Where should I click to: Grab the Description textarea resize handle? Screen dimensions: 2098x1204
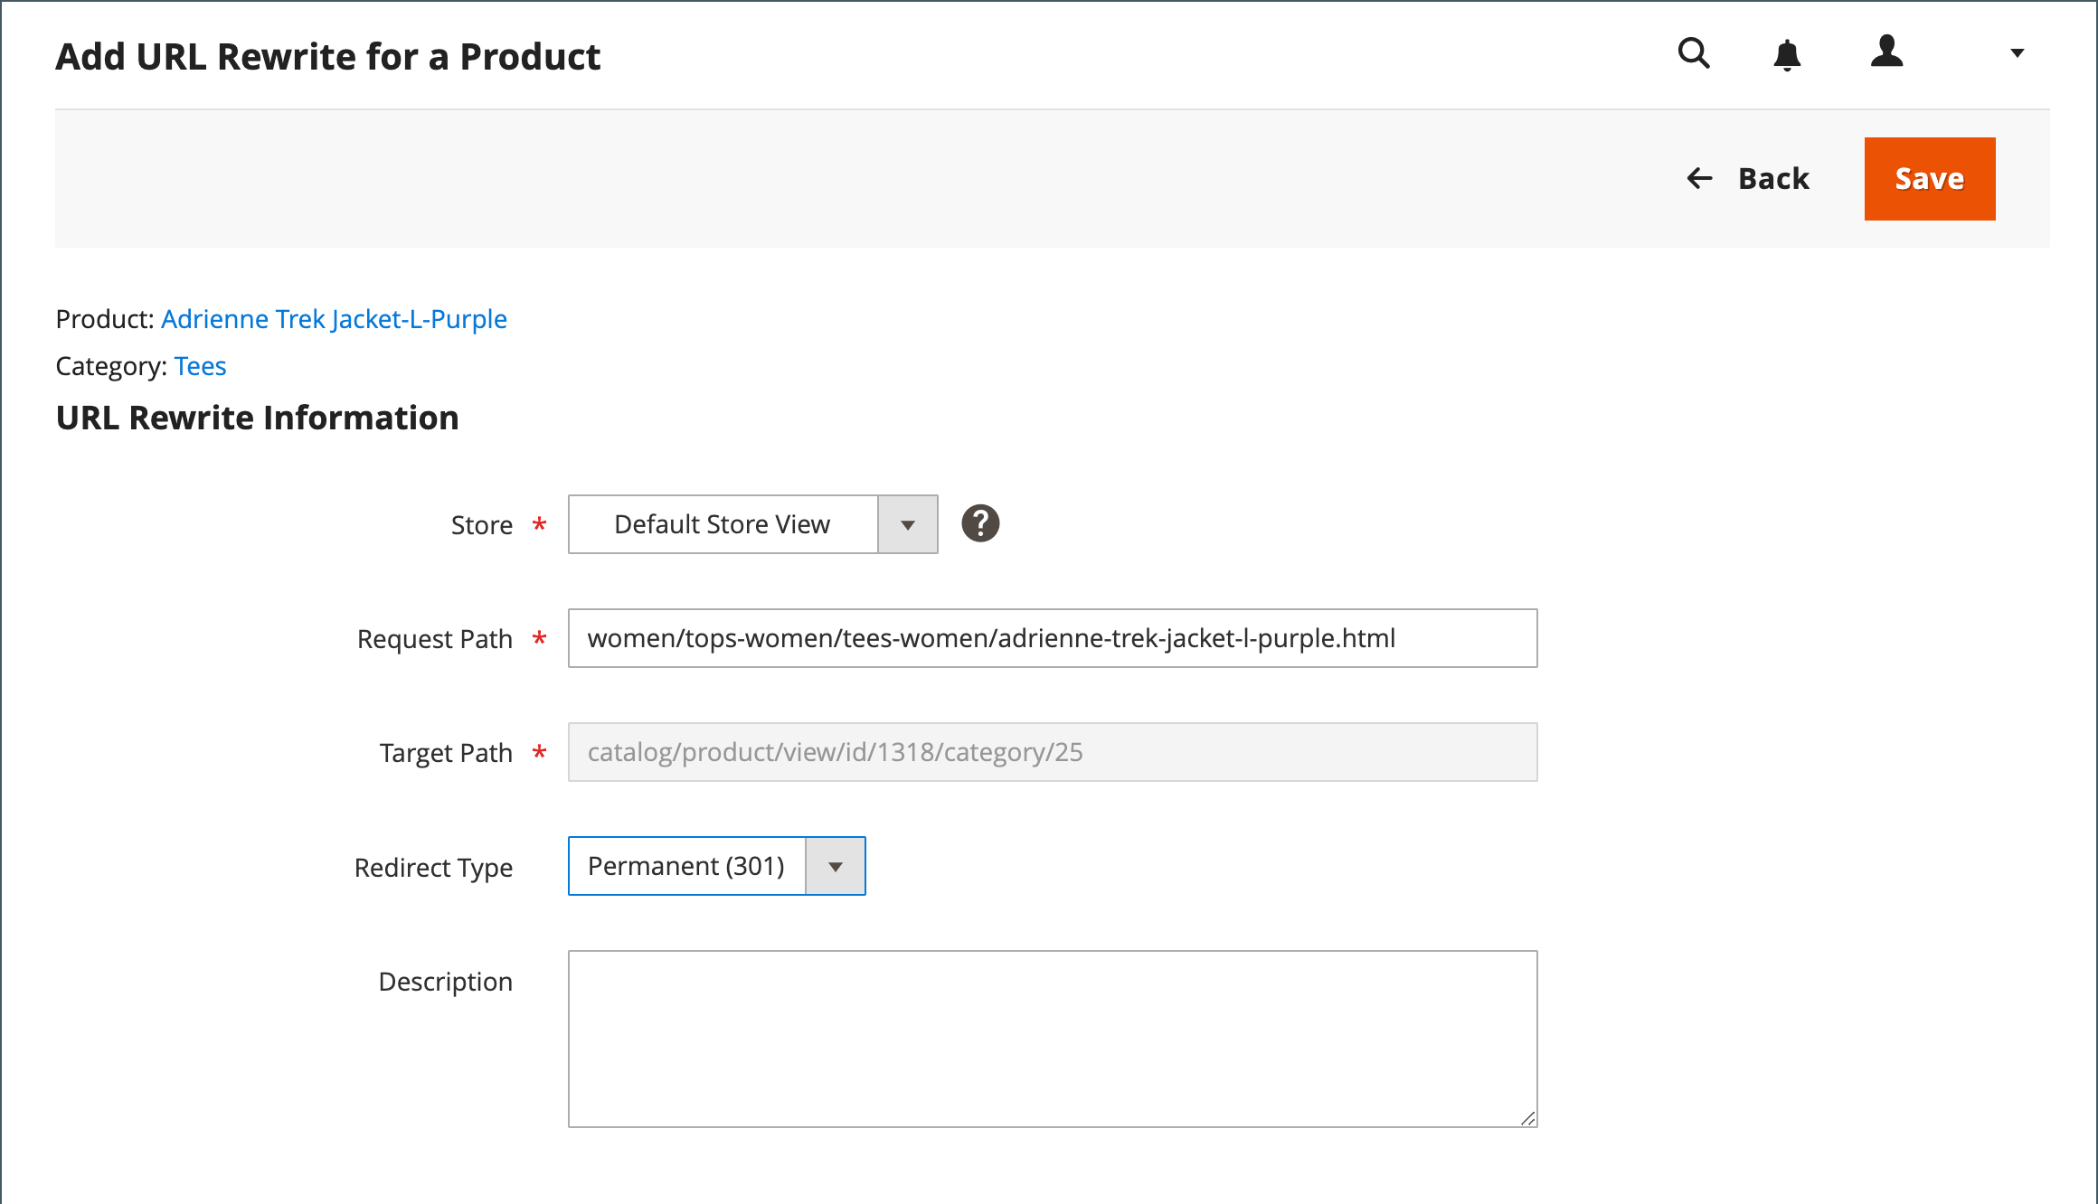coord(1527,1118)
